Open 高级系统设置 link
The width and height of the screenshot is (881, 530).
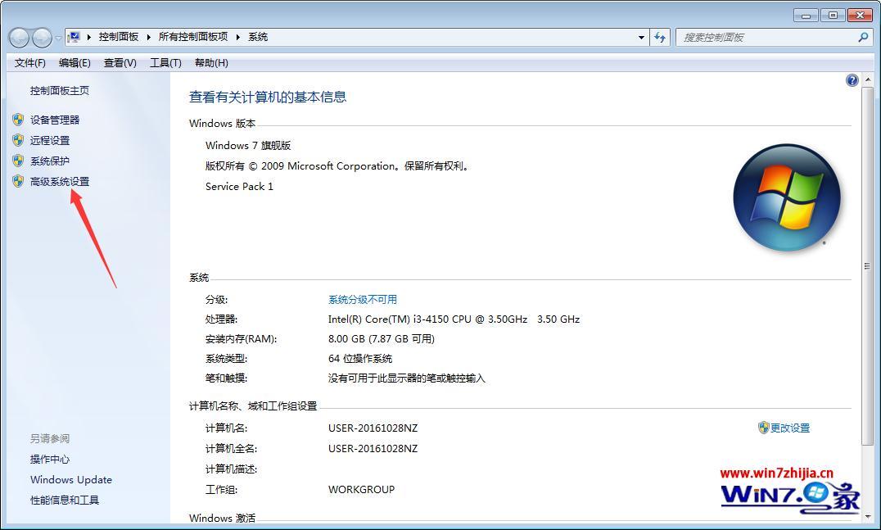pyautogui.click(x=60, y=182)
